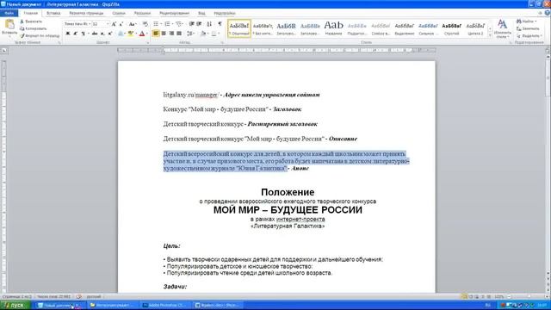Click the Shrink Font icon
The image size is (551, 310).
[x=121, y=24]
